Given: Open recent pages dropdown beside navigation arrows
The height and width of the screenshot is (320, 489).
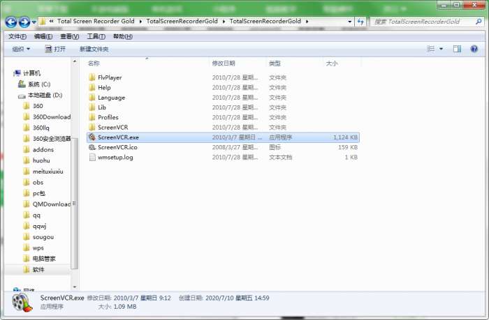Looking at the screenshot, I should pos(34,22).
